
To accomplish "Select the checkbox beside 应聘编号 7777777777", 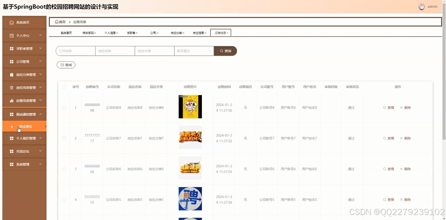I will (64, 138).
